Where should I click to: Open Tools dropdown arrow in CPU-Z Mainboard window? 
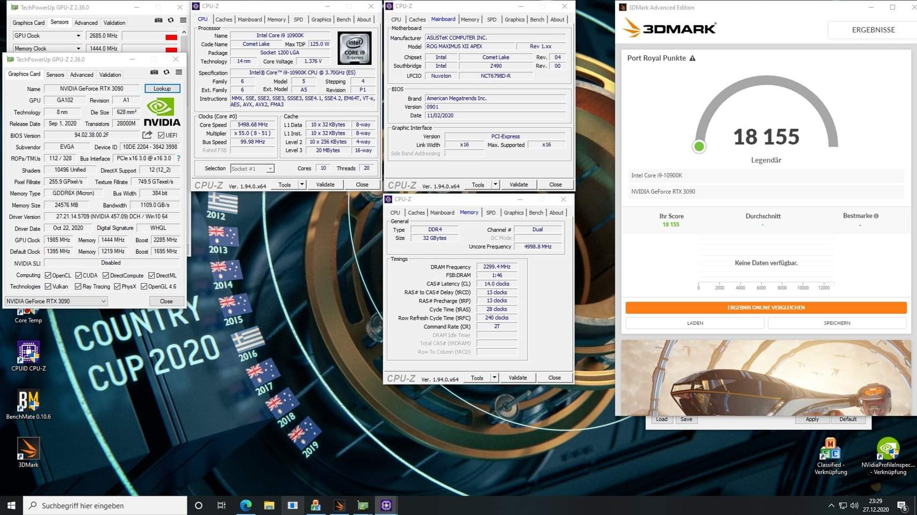pos(495,185)
